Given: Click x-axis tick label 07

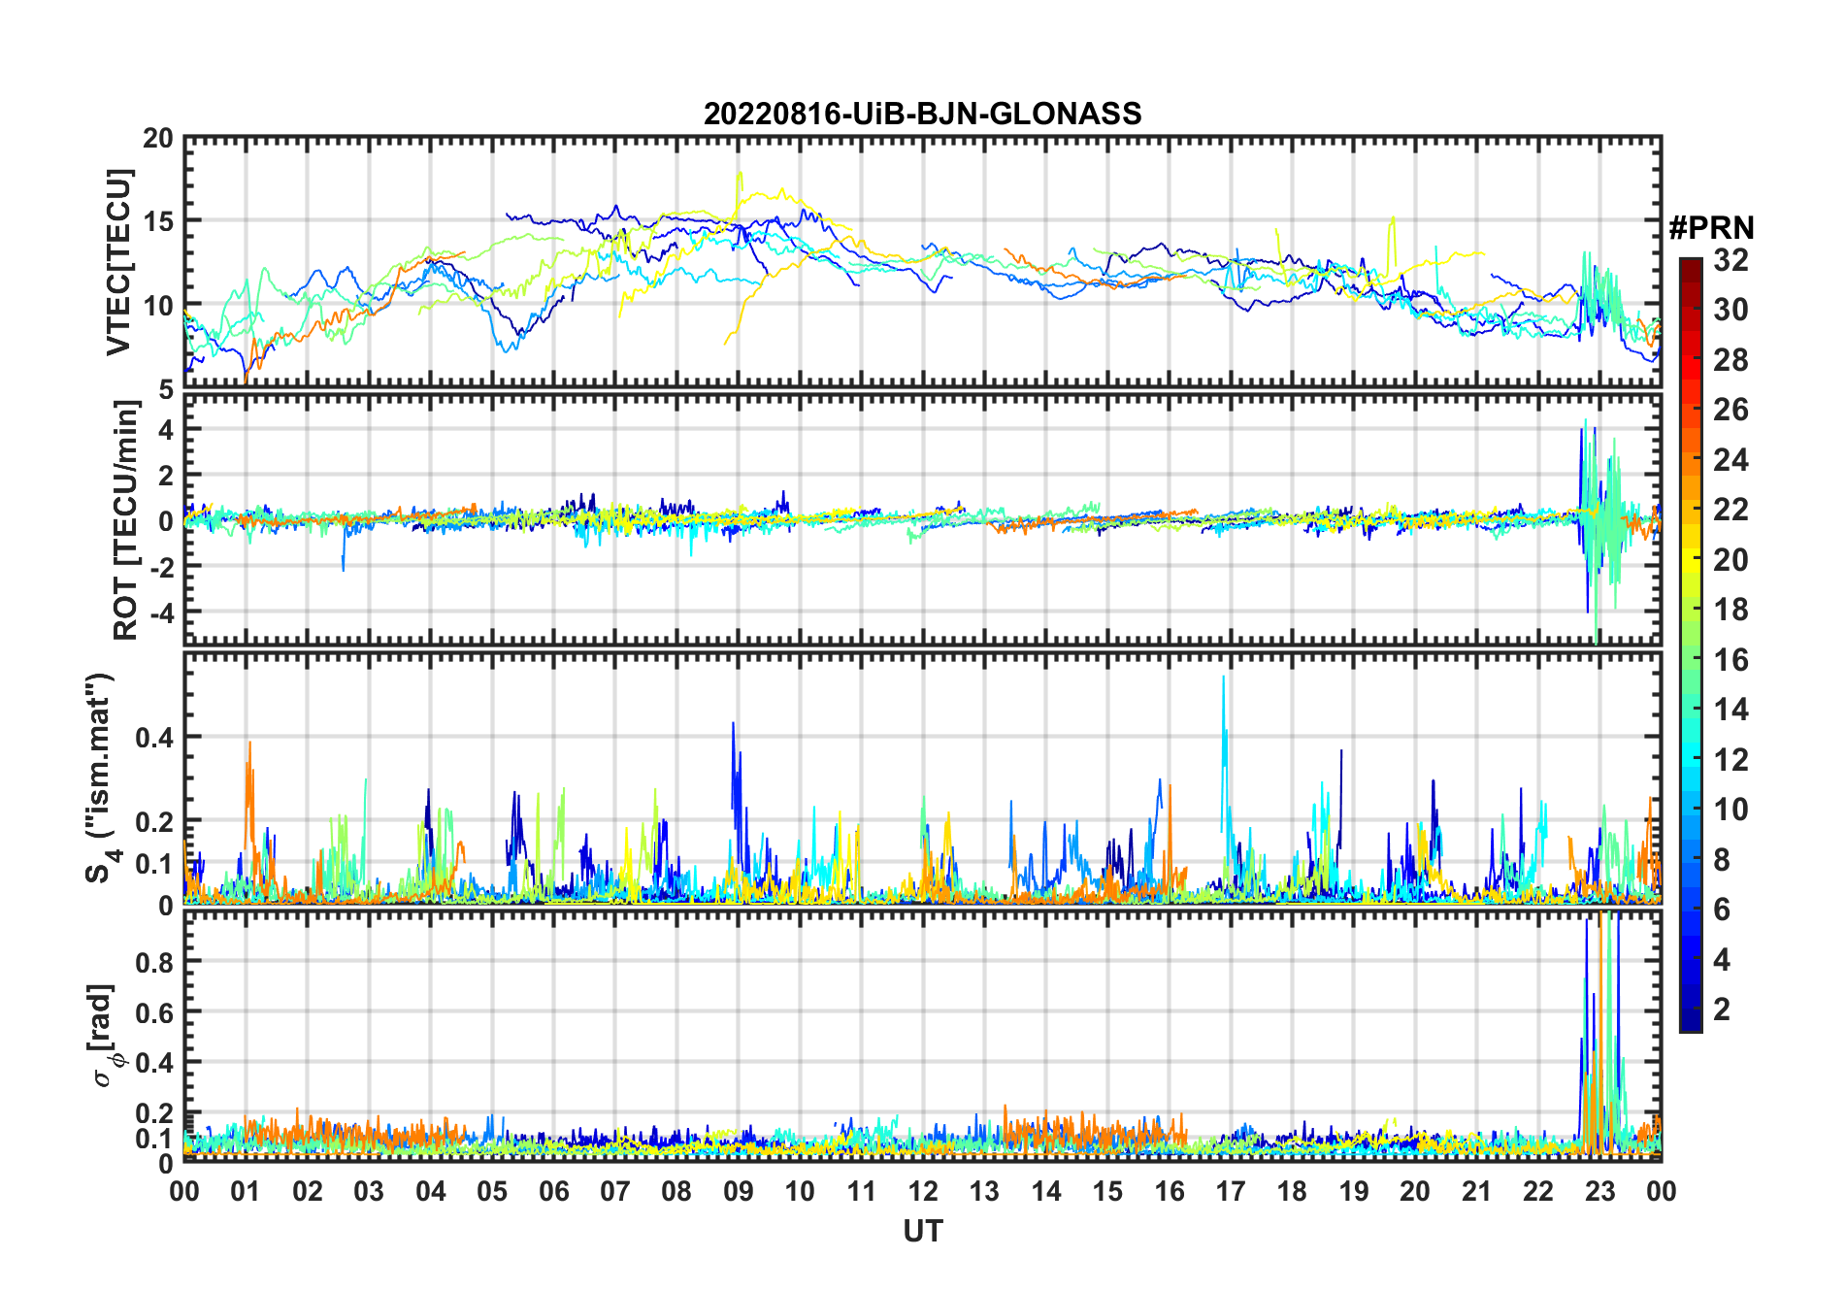Looking at the screenshot, I should point(615,1191).
